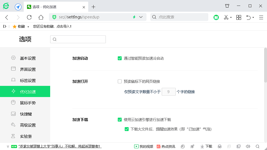Image resolution: width=267 pixels, height=150 pixels.
Task: Click the scissors screenshot tool
Action: [x=226, y=17]
